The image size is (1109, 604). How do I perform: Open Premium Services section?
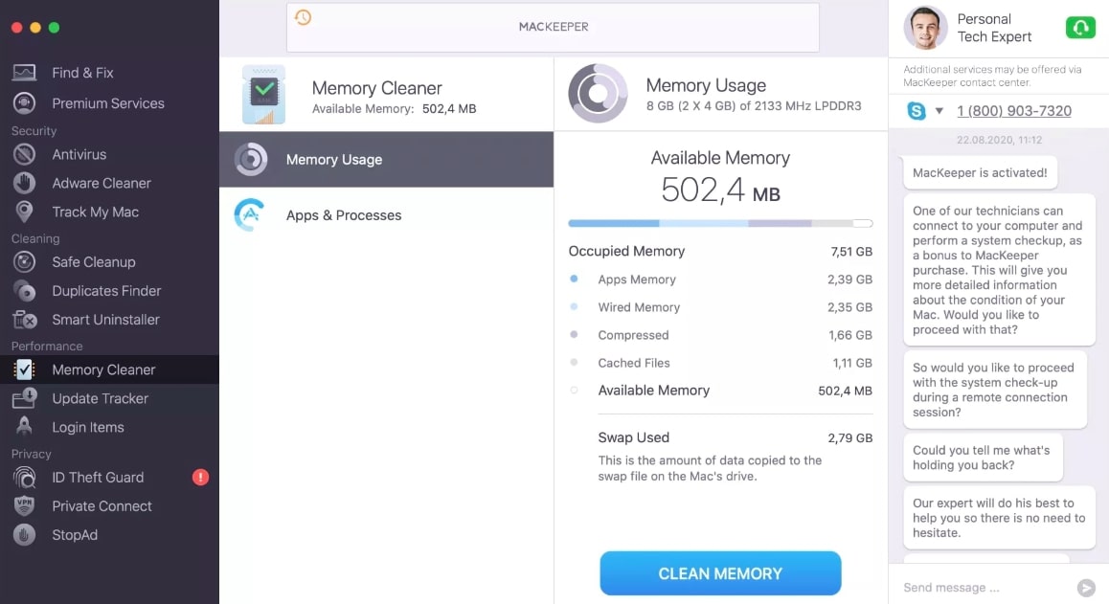(x=108, y=103)
